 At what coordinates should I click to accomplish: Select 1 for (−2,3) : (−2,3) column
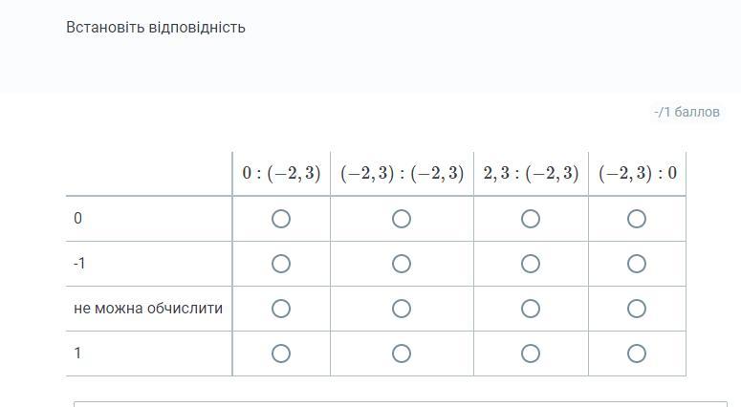(402, 353)
